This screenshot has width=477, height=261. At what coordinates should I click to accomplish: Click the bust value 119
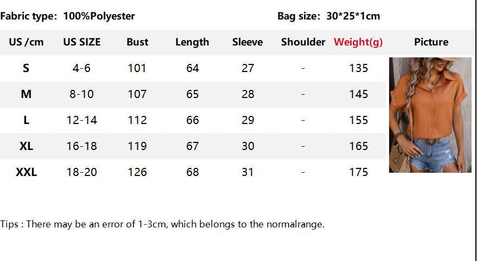tap(137, 146)
